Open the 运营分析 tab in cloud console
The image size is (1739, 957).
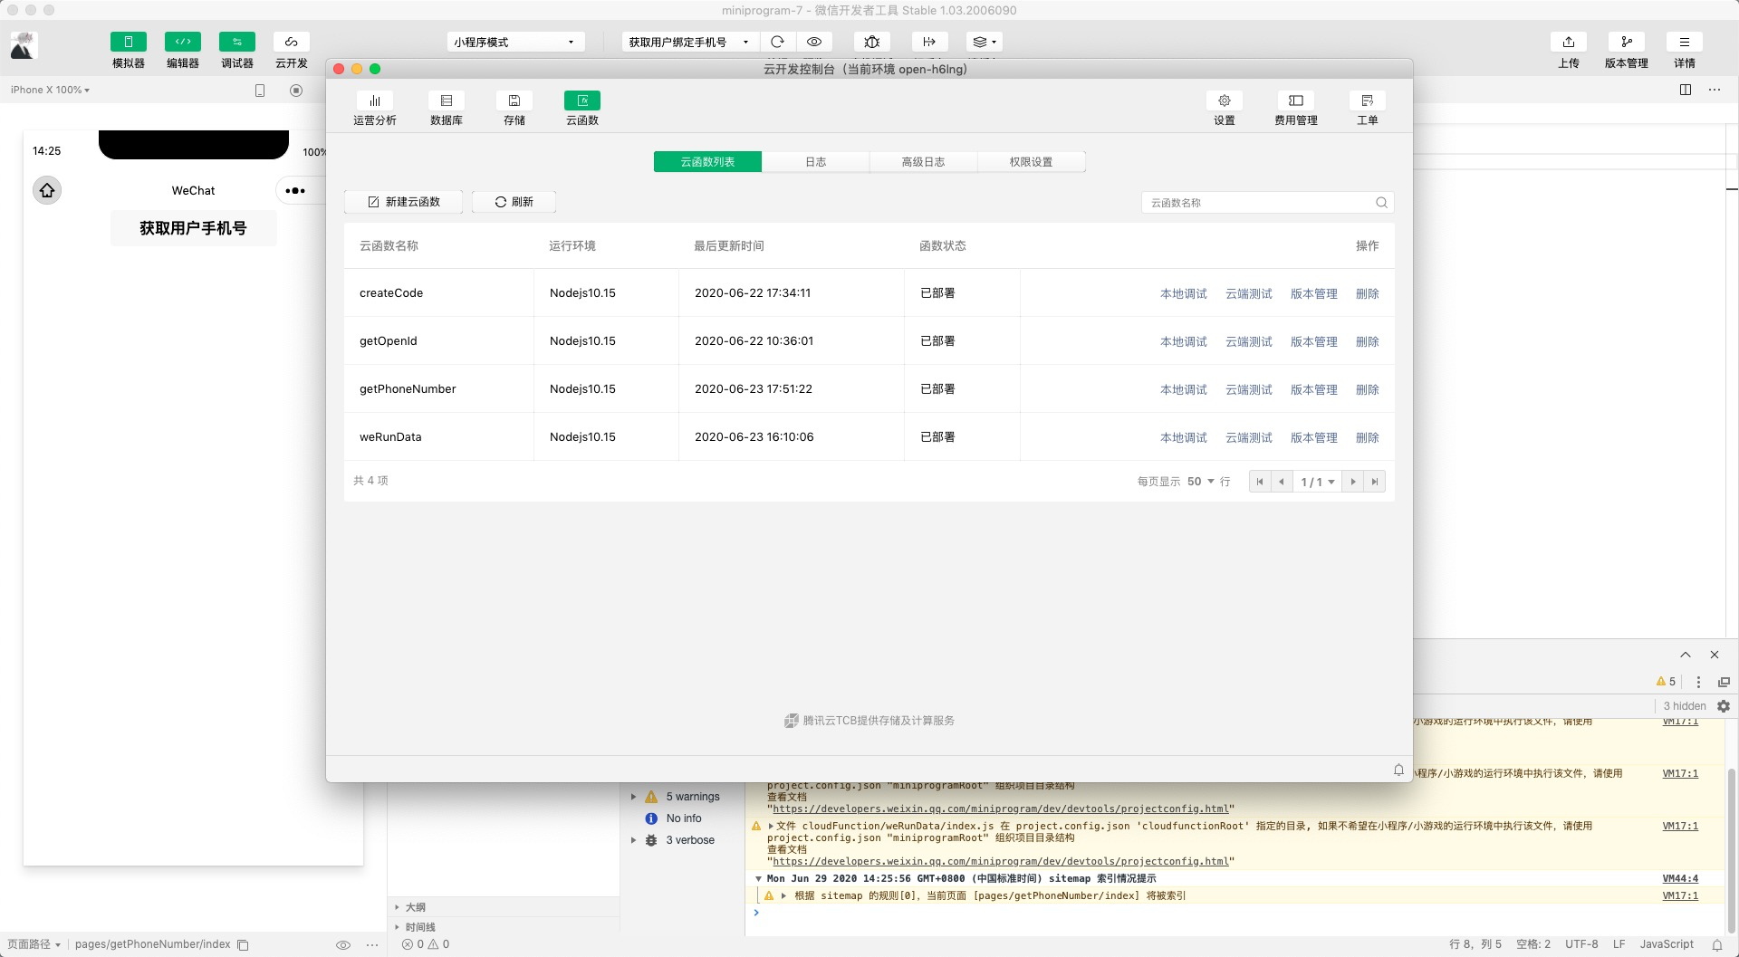[x=375, y=109]
